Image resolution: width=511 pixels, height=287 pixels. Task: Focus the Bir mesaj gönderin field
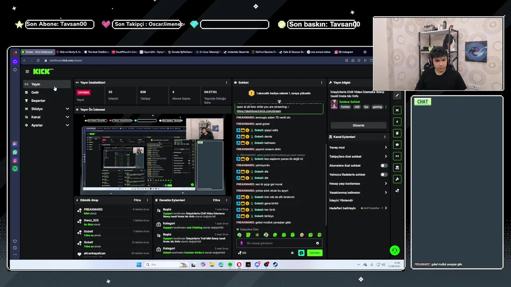coord(279,243)
